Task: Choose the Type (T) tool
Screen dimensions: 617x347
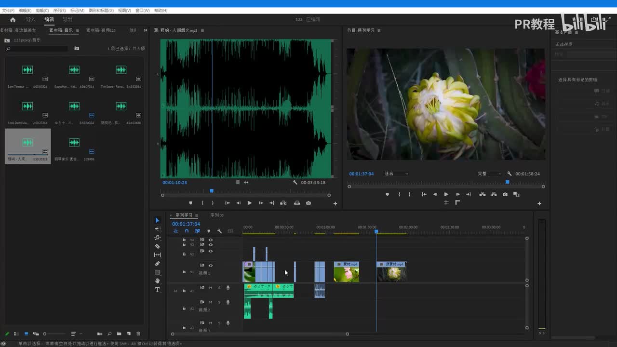Action: (x=157, y=290)
